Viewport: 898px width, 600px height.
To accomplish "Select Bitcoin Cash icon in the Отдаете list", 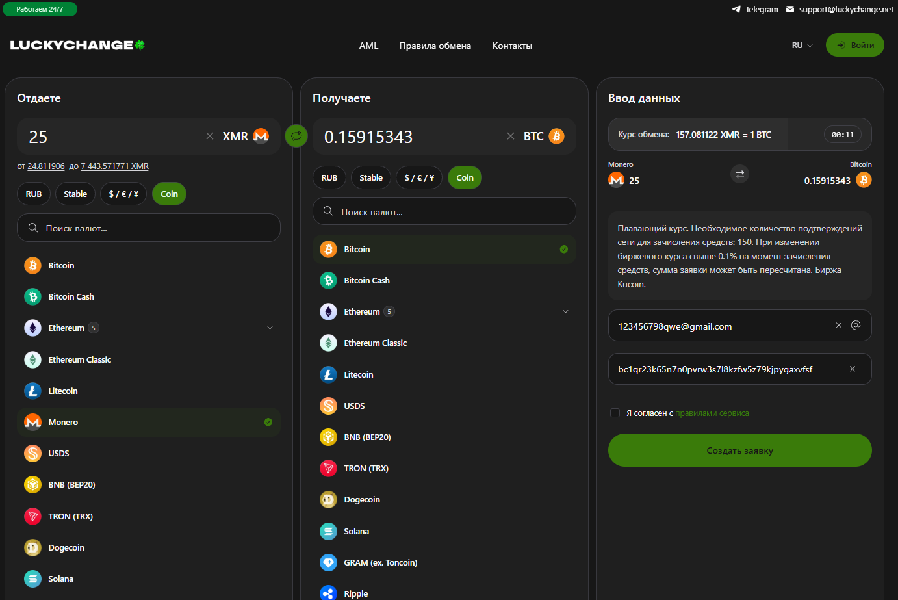I will tap(32, 296).
